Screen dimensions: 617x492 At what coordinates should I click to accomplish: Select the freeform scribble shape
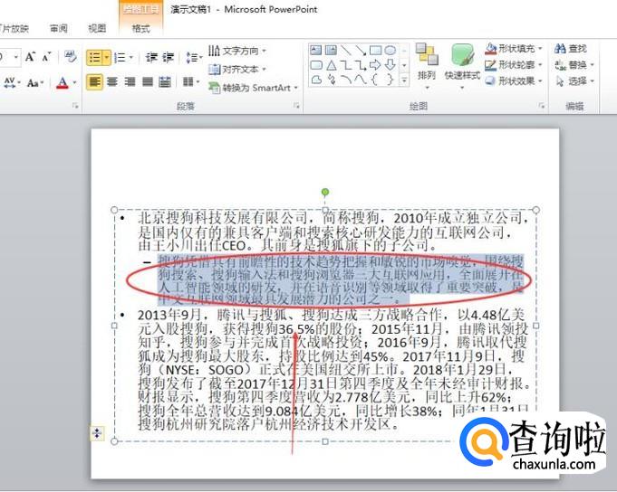pyautogui.click(x=331, y=80)
